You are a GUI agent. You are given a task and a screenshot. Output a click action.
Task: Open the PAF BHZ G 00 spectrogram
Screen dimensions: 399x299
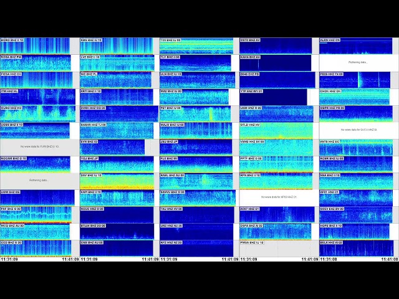coord(36,215)
